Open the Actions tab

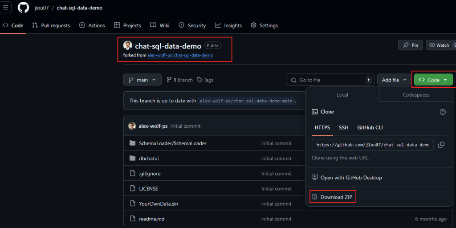pyautogui.click(x=92, y=25)
